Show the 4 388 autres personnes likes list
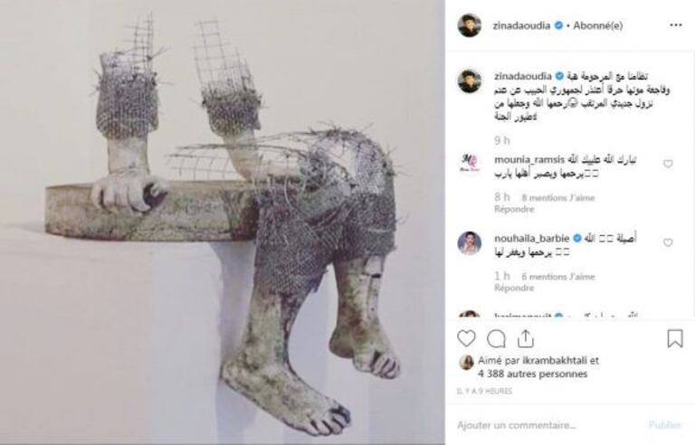Viewport: 695px width, 445px height. (x=532, y=374)
